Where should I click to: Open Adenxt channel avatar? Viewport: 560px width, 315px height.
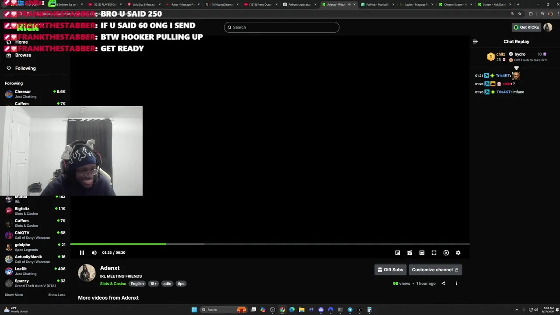click(x=87, y=273)
